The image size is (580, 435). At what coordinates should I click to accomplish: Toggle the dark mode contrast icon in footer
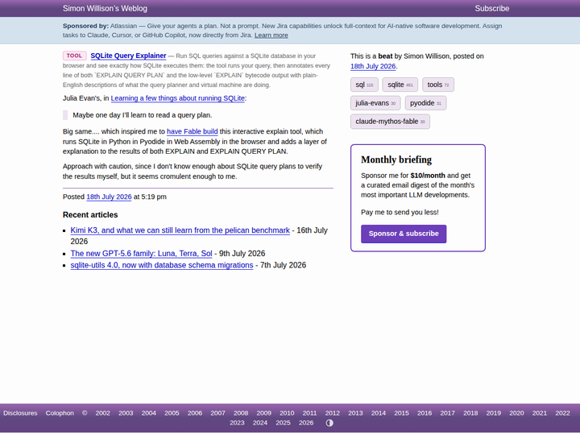coord(329,423)
